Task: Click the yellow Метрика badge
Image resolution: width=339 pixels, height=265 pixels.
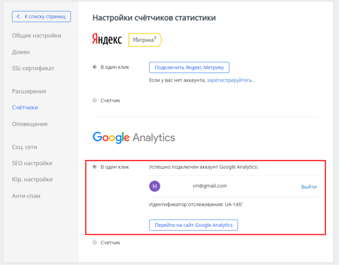Action: click(x=145, y=40)
